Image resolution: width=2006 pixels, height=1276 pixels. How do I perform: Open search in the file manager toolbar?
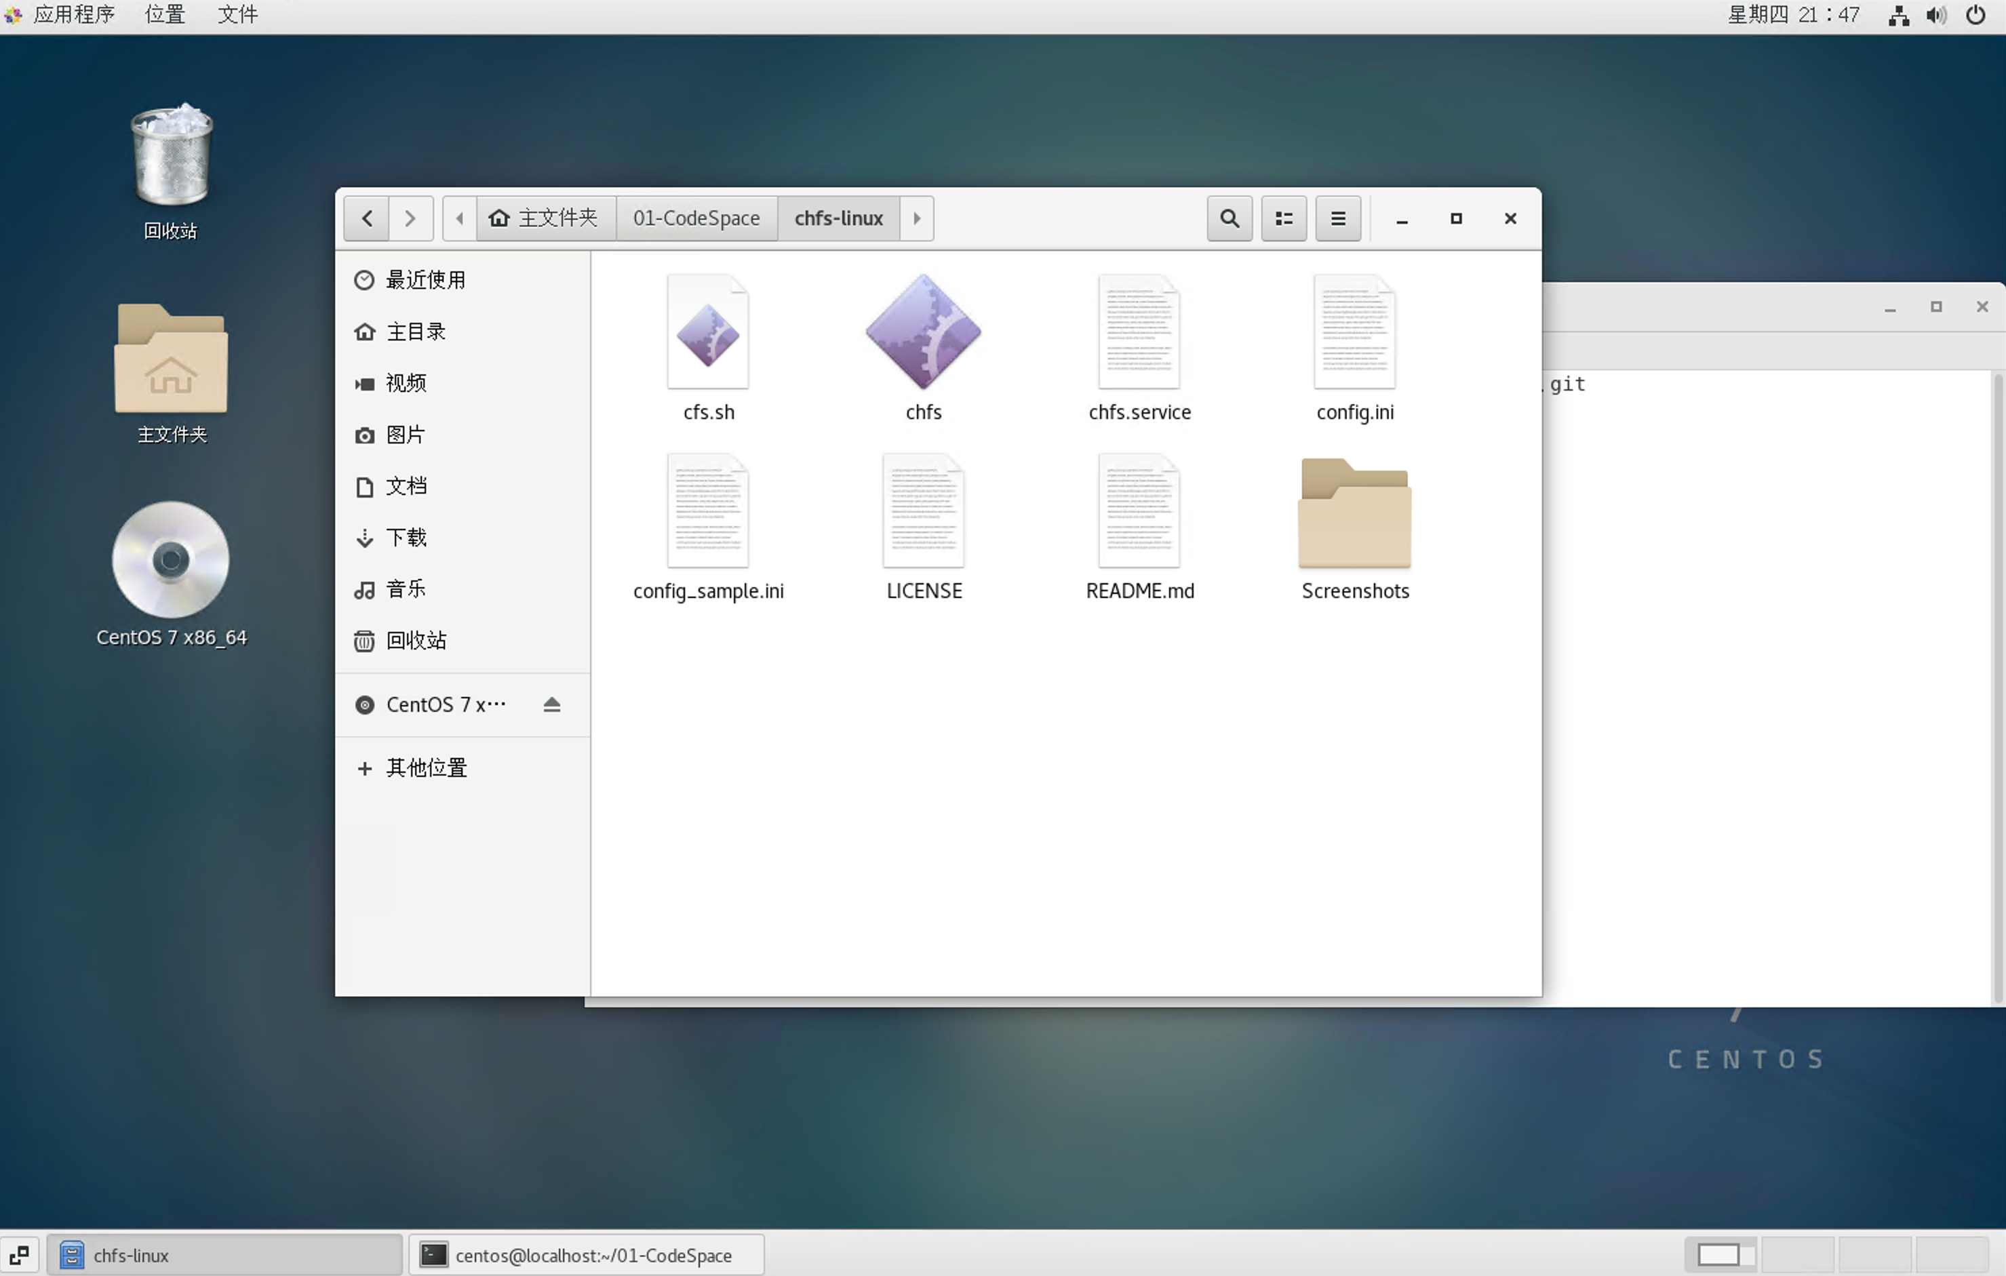click(1228, 218)
